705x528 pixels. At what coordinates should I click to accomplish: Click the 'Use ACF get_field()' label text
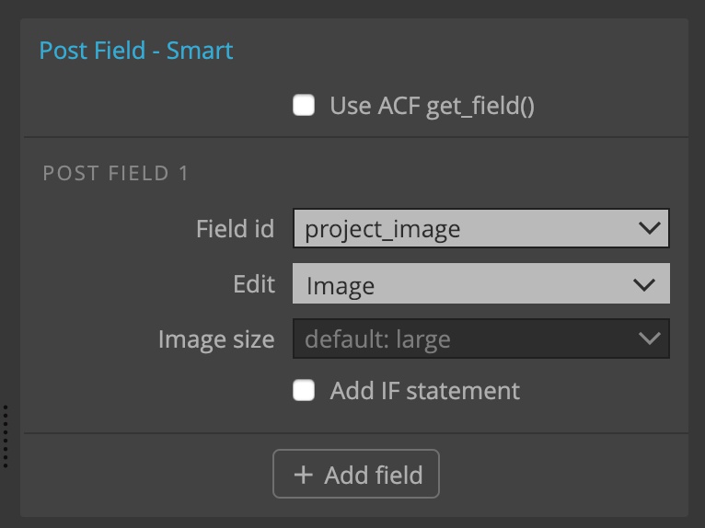pos(432,107)
